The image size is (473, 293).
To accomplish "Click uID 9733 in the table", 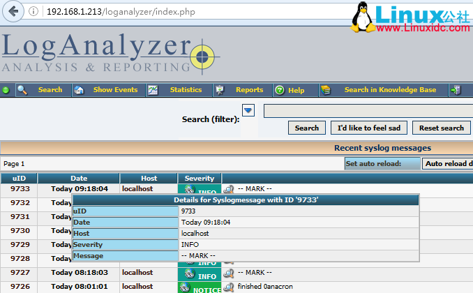I will (20, 189).
